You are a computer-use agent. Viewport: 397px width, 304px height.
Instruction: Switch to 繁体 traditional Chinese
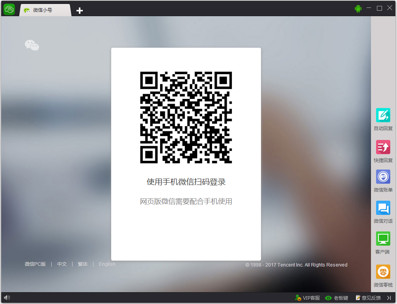point(82,264)
